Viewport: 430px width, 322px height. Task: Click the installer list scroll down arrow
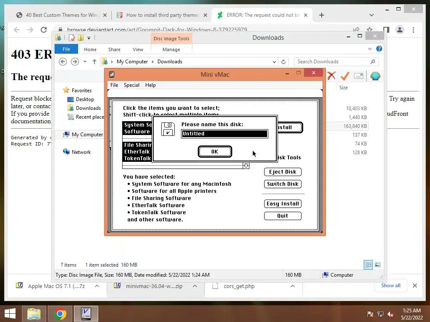click(x=246, y=166)
